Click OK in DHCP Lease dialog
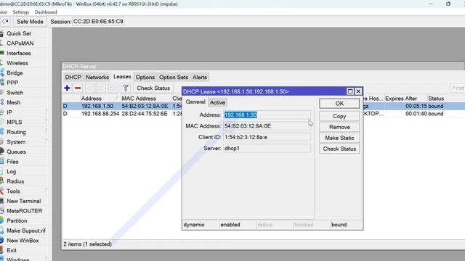 339,104
